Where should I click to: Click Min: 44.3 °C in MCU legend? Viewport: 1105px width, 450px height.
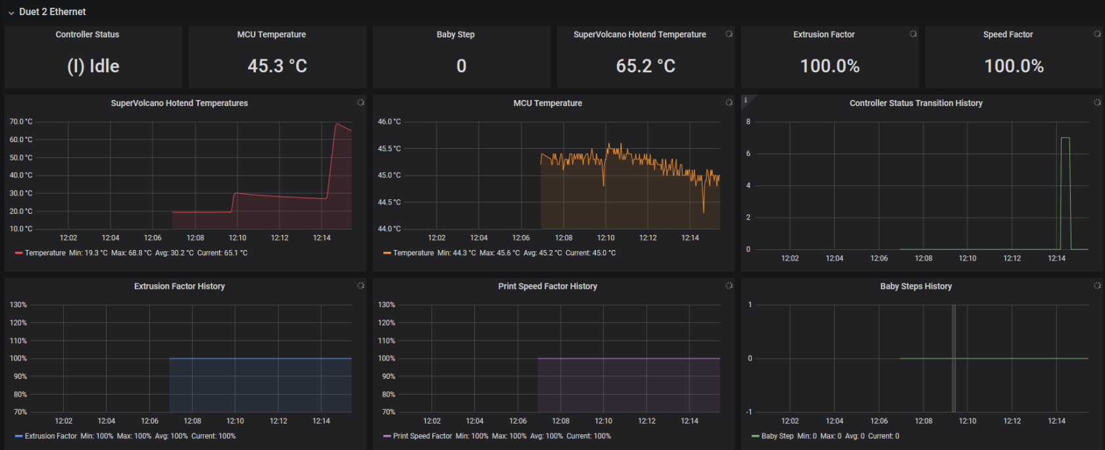click(x=456, y=253)
